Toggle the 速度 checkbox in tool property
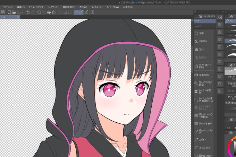This screenshot has width=236, height=157. coord(229,103)
